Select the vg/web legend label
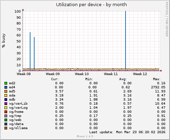Viewport: 170px width, 140px height. point(15,120)
